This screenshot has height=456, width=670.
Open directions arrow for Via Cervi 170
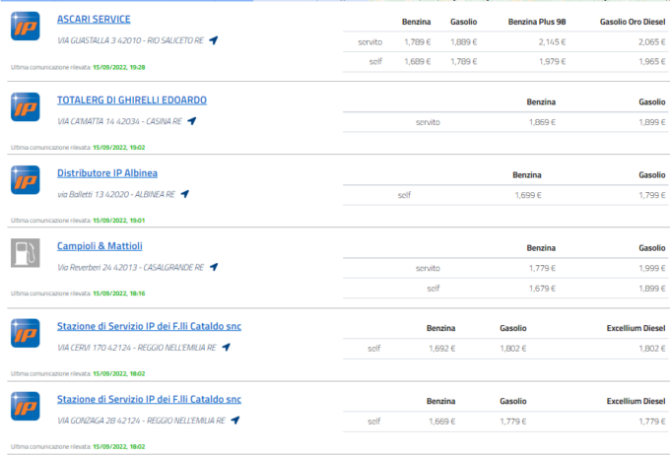point(226,347)
